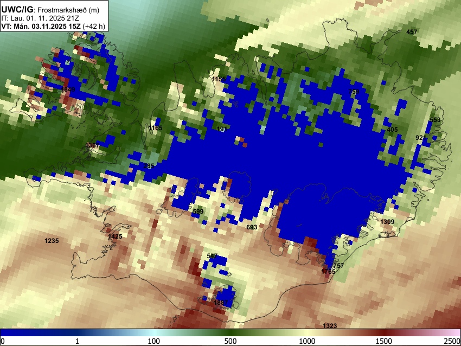Click the 693 value label
The width and height of the screenshot is (461, 346).
(x=252, y=227)
